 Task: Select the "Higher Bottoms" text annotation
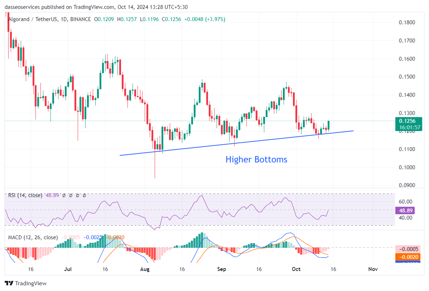pos(256,160)
